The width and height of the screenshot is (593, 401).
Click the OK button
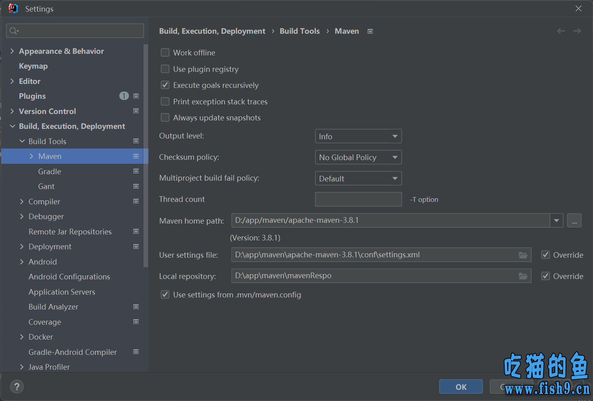click(x=461, y=387)
